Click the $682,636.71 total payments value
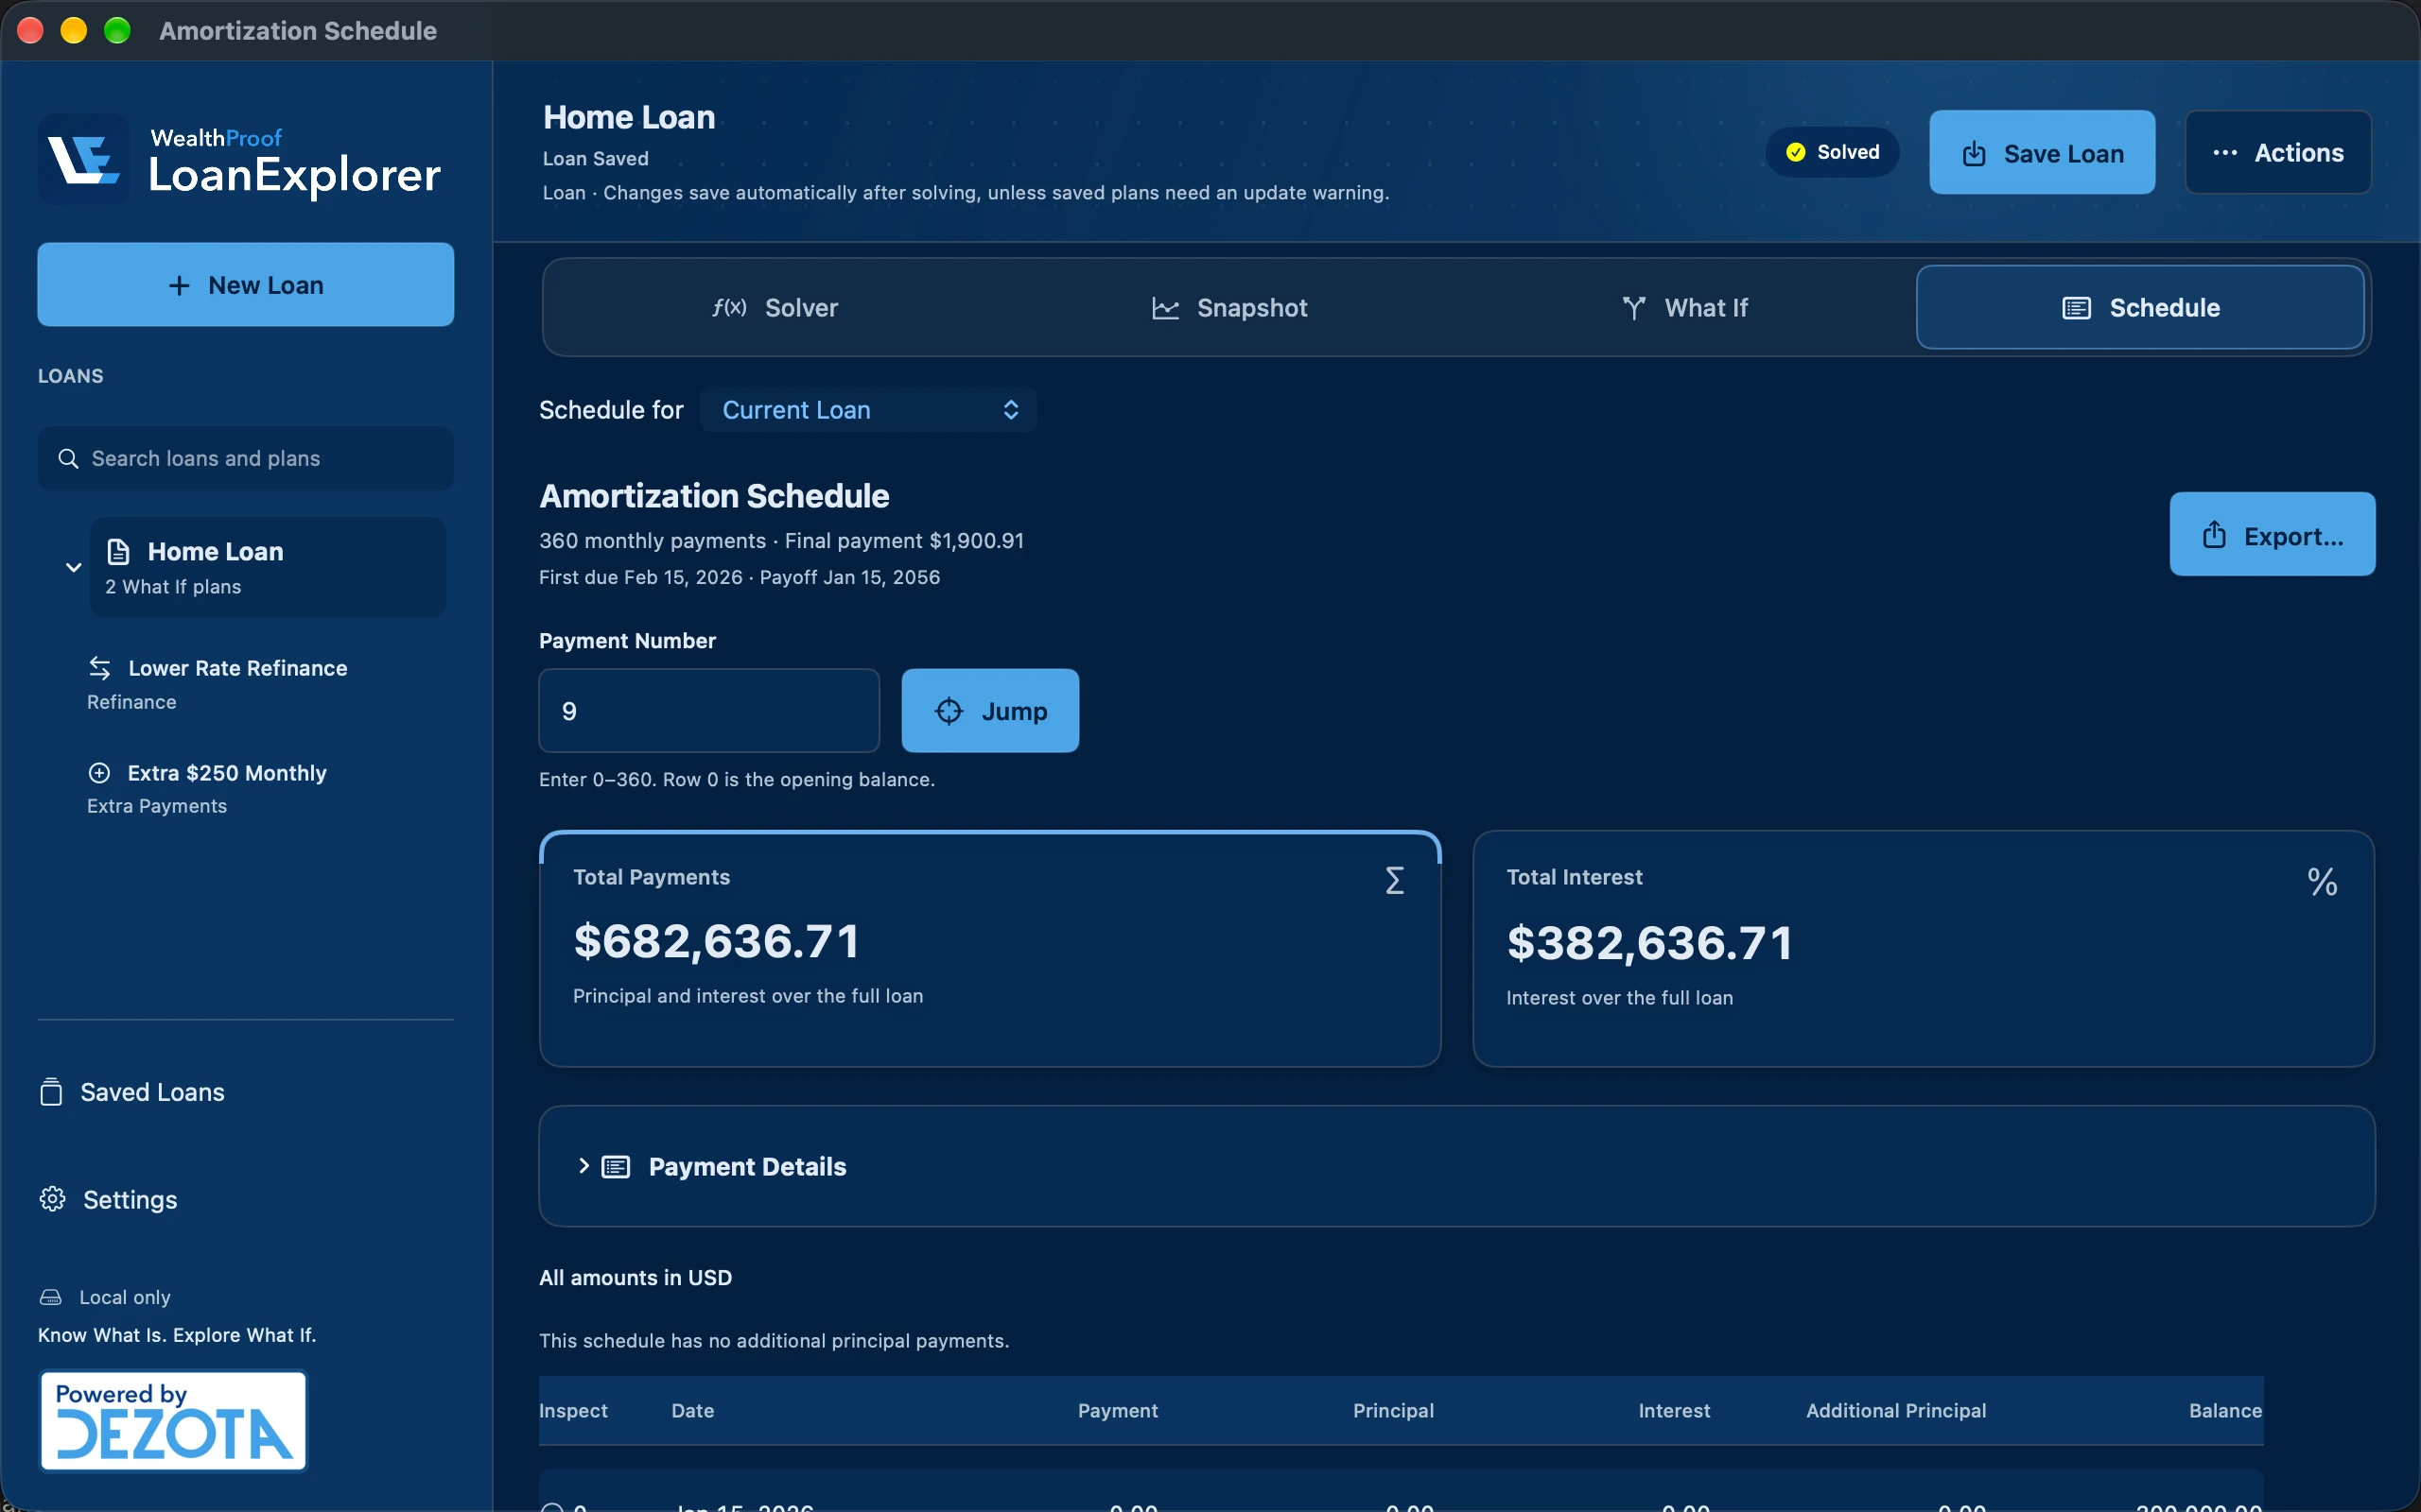 coord(716,941)
